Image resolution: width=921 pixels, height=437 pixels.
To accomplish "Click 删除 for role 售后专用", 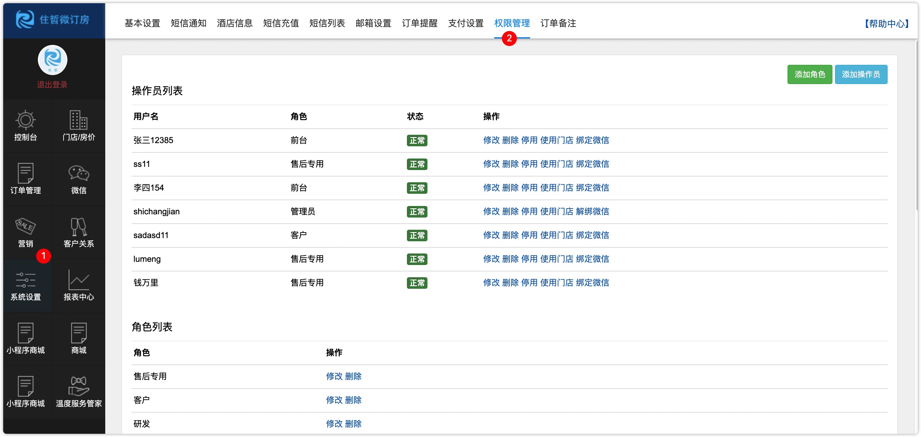I will click(353, 376).
